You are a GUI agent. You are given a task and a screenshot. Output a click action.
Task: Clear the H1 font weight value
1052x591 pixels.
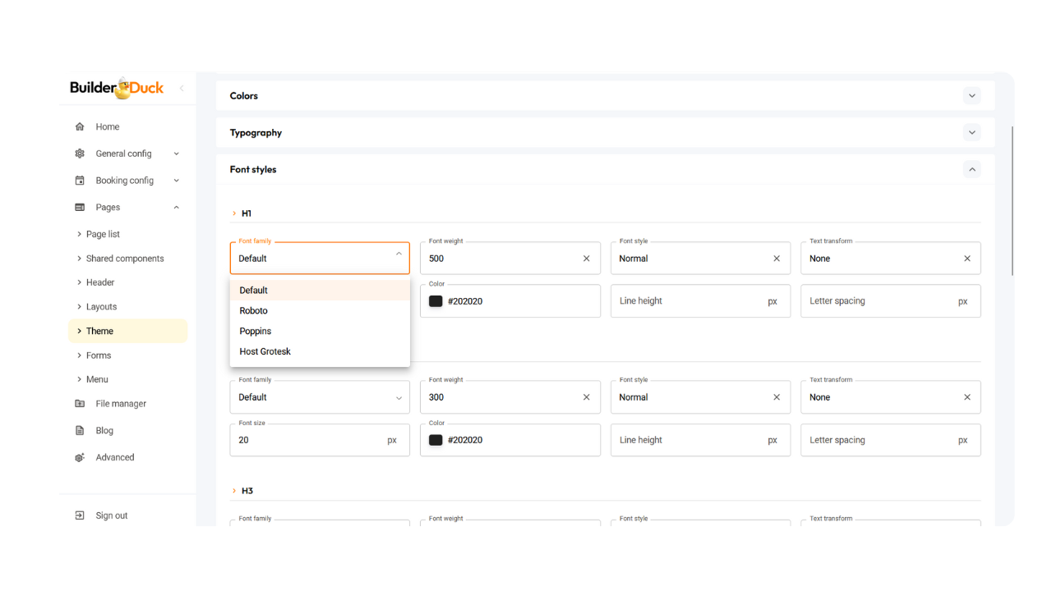pos(586,259)
